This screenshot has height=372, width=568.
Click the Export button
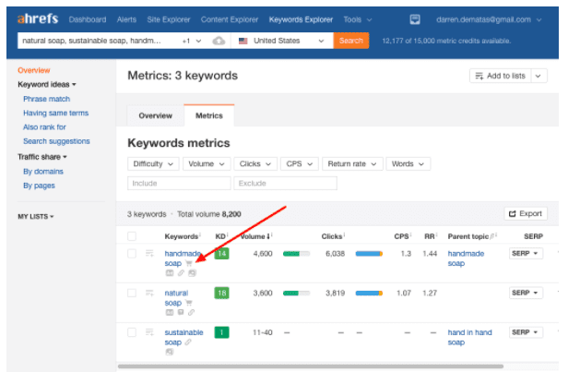(526, 213)
